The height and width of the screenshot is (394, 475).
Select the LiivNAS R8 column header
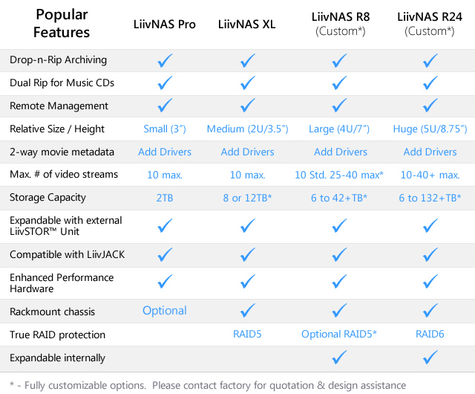(340, 17)
